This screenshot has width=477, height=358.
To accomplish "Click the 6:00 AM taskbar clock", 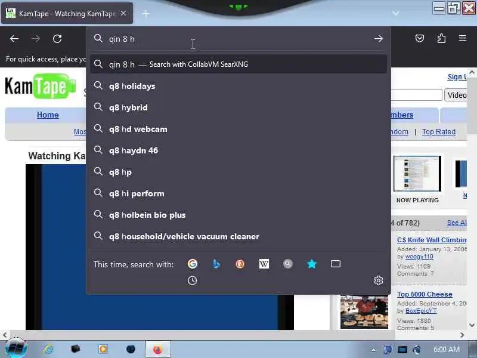I will pos(447,350).
